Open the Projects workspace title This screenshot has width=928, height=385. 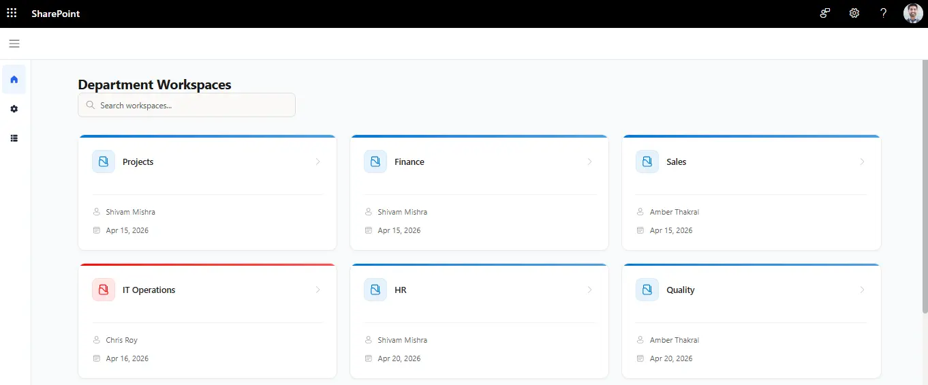138,161
